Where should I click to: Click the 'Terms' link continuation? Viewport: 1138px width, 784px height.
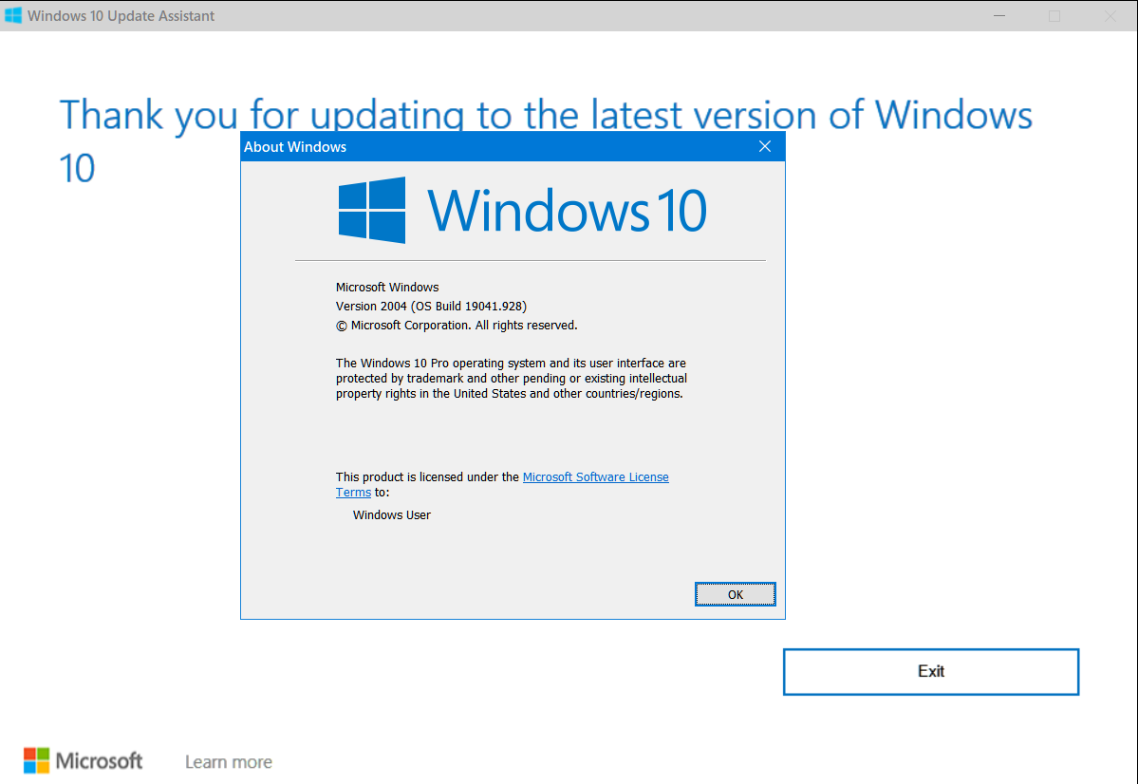click(x=353, y=493)
